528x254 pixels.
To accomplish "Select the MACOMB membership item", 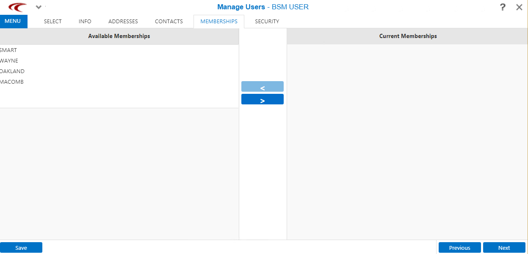I will [x=12, y=82].
